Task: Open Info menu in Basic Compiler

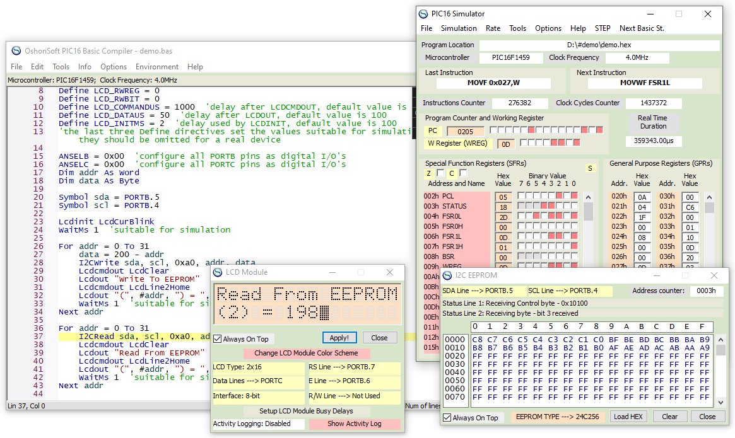Action: [85, 67]
